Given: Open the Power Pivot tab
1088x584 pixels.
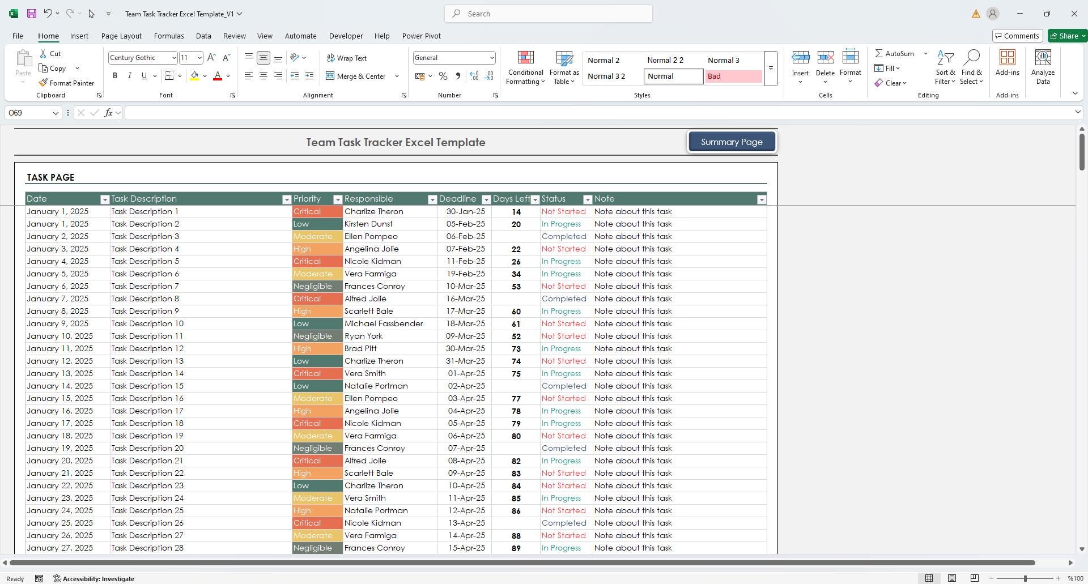Looking at the screenshot, I should click(421, 36).
